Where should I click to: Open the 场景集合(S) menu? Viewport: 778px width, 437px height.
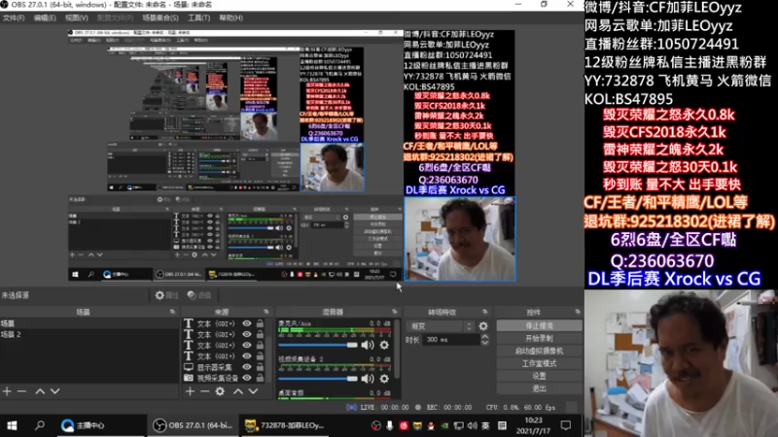pyautogui.click(x=160, y=17)
